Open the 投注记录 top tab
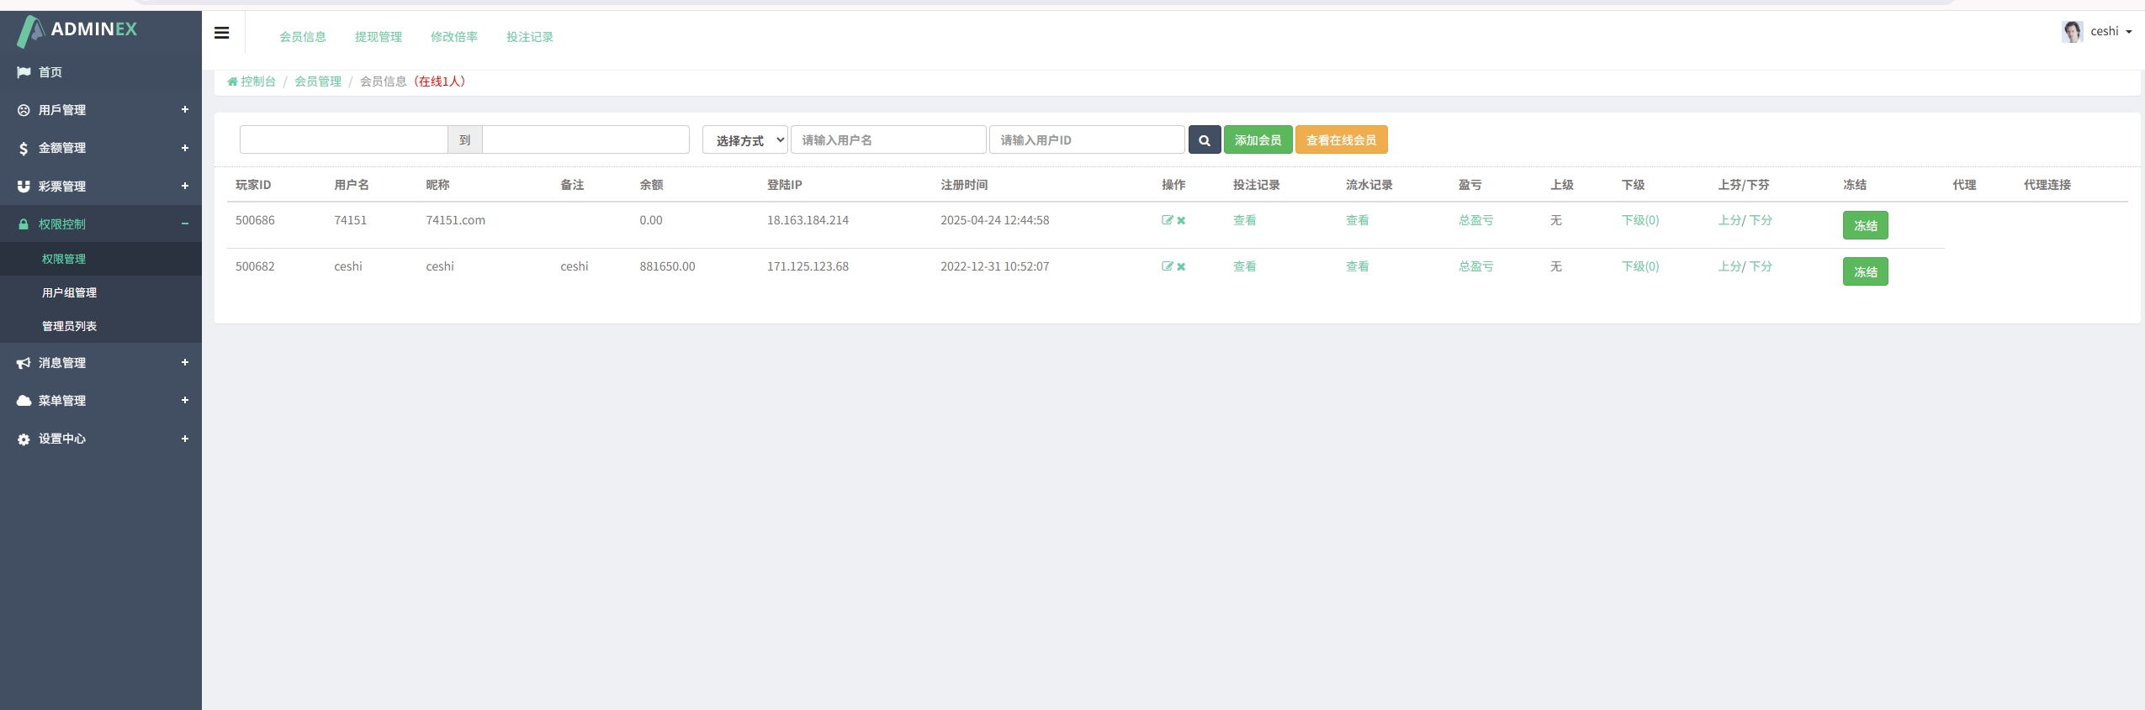 (529, 37)
